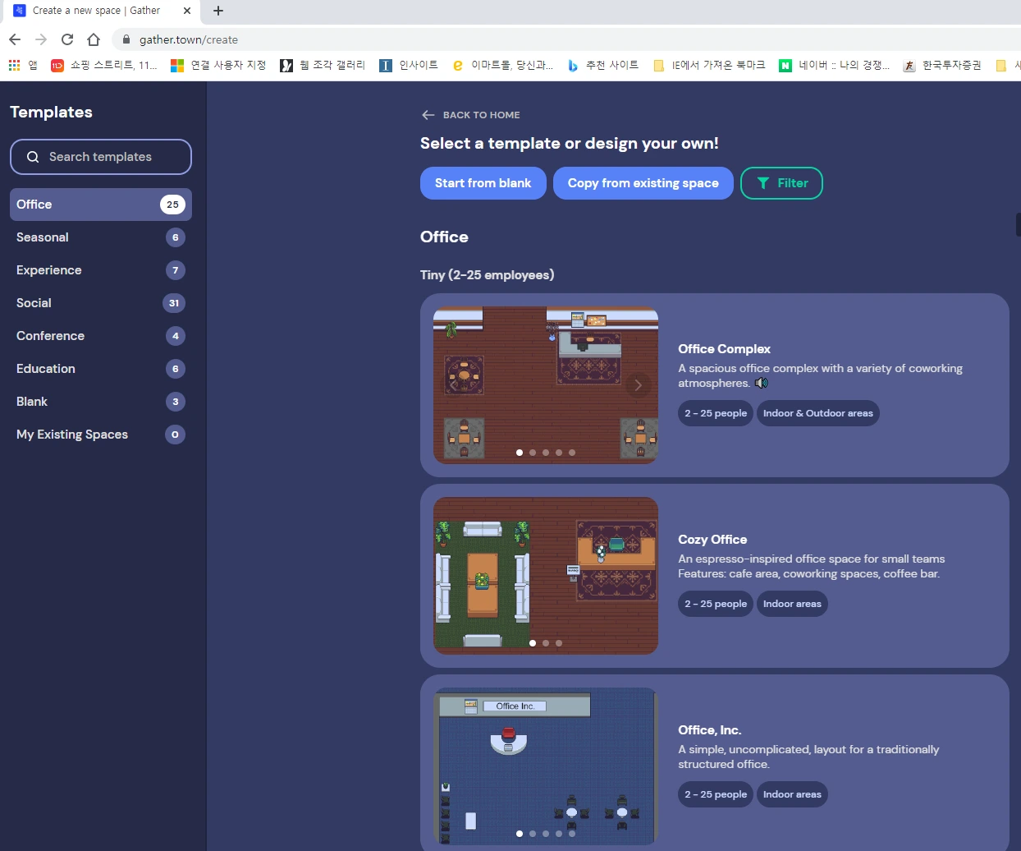Close the Gather browser tab
Image resolution: width=1021 pixels, height=851 pixels.
tap(187, 11)
